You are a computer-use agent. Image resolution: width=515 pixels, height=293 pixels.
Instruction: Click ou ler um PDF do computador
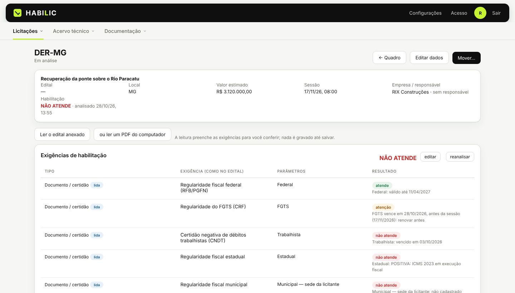132,134
